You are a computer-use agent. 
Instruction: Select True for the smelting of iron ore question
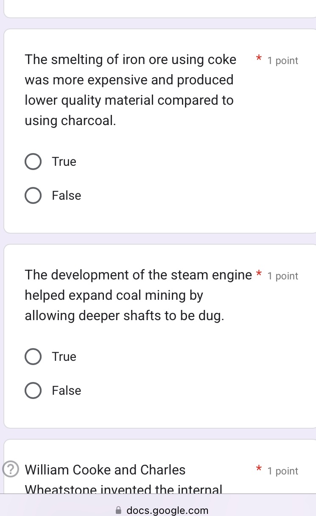[33, 162]
